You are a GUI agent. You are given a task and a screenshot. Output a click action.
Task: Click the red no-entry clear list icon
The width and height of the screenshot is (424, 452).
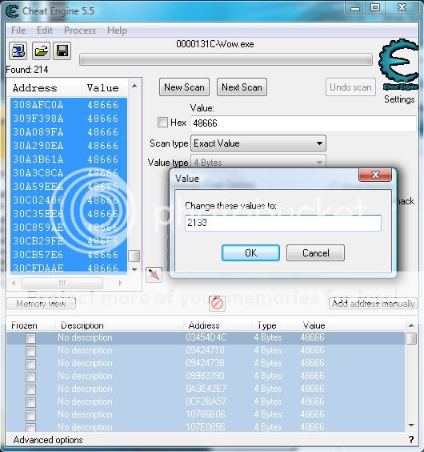[x=217, y=304]
